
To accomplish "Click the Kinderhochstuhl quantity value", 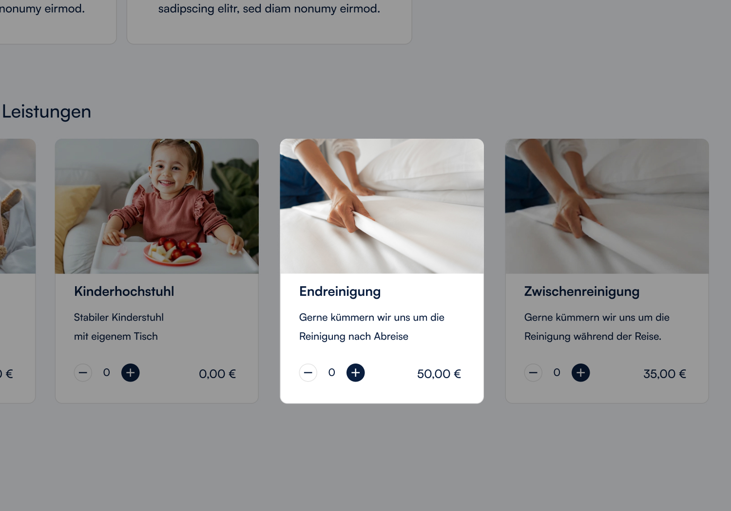I will click(x=106, y=373).
